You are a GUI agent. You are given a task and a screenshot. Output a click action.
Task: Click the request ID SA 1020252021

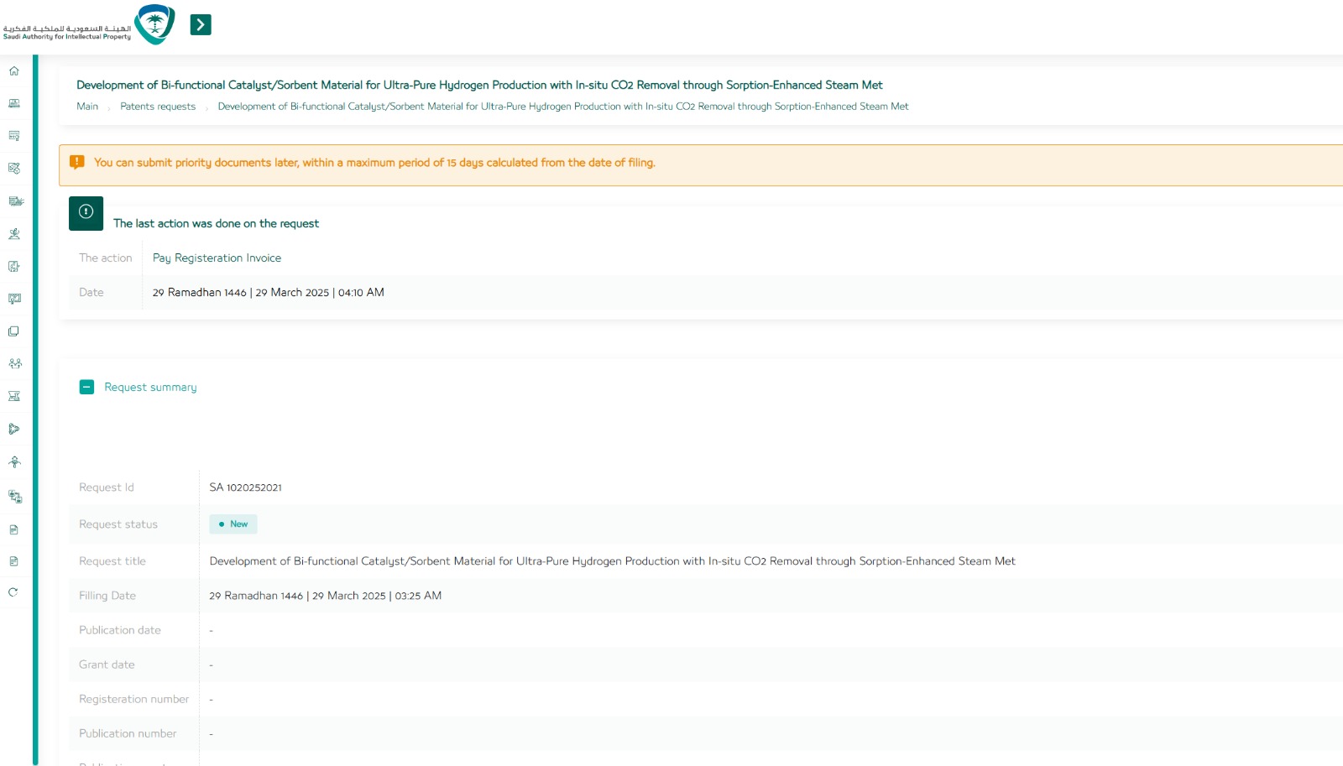(x=245, y=487)
